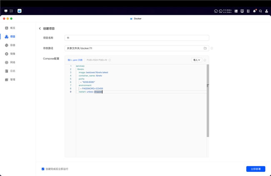The width and height of the screenshot is (271, 176).
Task: Click the PASSWORD=123456 line in editor
Action: 92,88
